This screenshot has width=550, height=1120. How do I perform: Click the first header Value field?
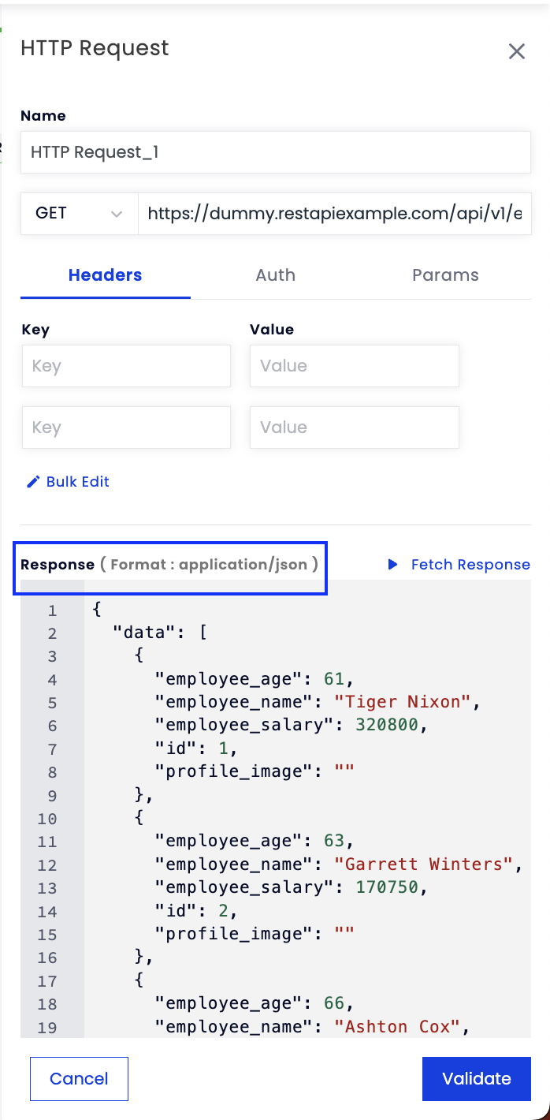(355, 366)
